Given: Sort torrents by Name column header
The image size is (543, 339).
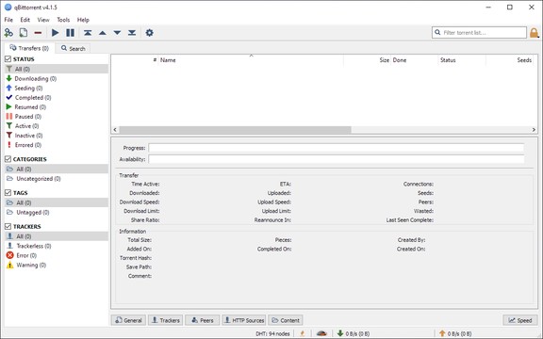Looking at the screenshot, I should [251, 60].
